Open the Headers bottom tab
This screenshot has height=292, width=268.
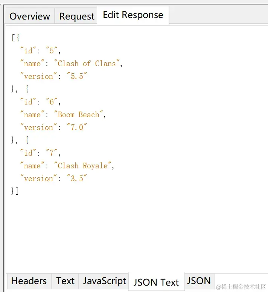[x=29, y=281]
